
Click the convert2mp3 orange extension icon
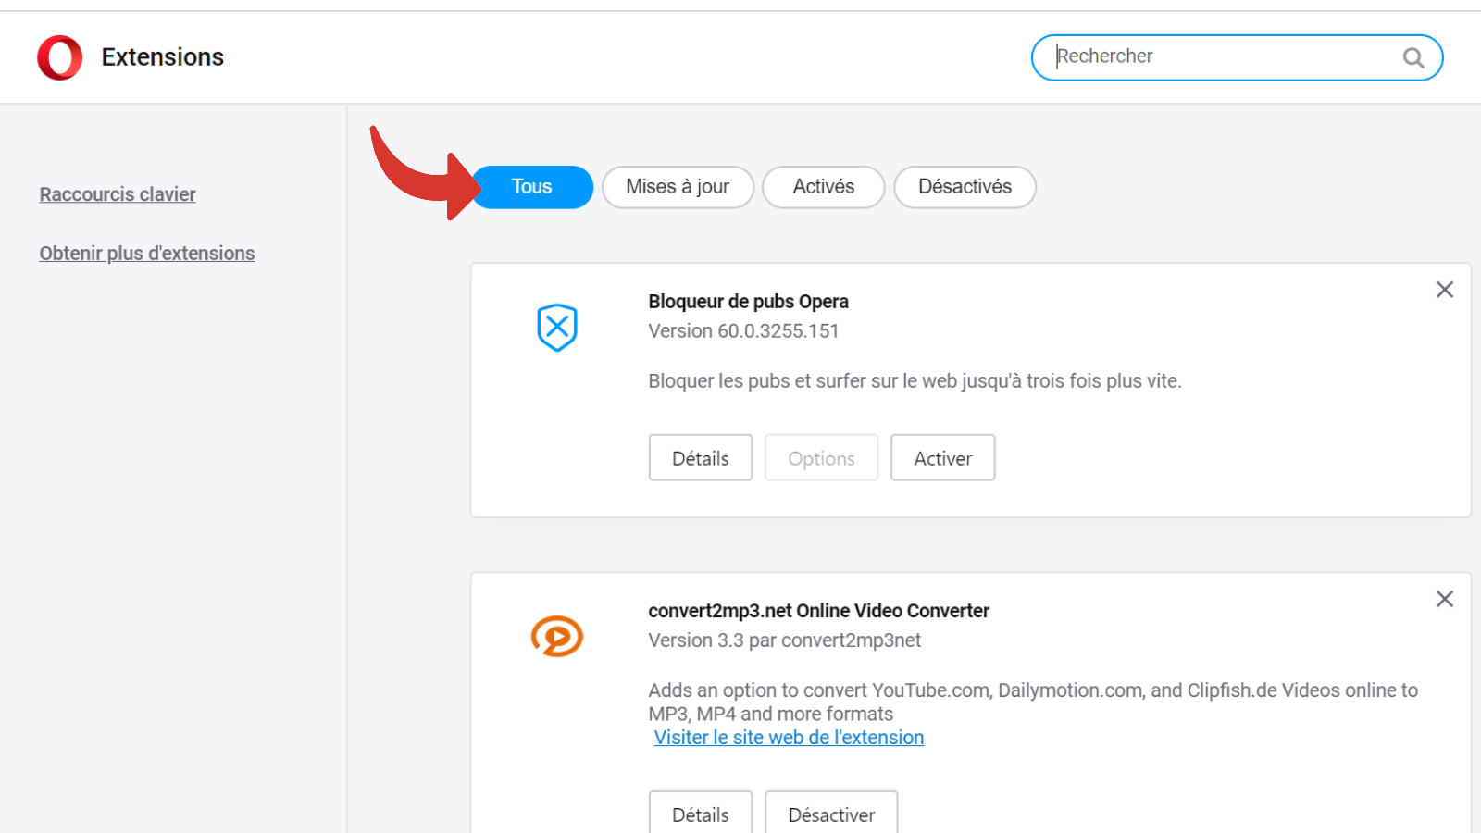click(557, 637)
